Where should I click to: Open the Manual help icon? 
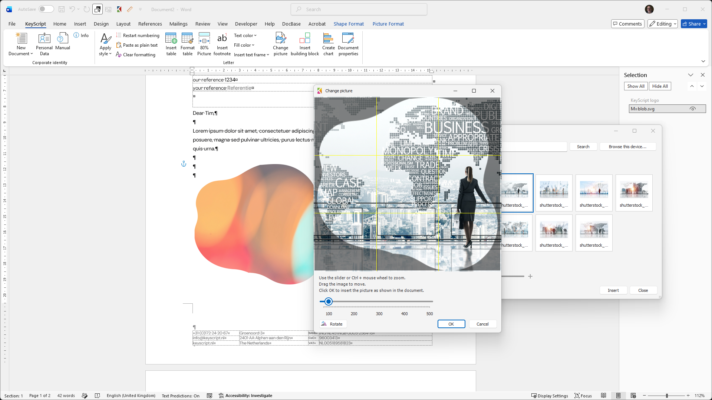(x=63, y=41)
